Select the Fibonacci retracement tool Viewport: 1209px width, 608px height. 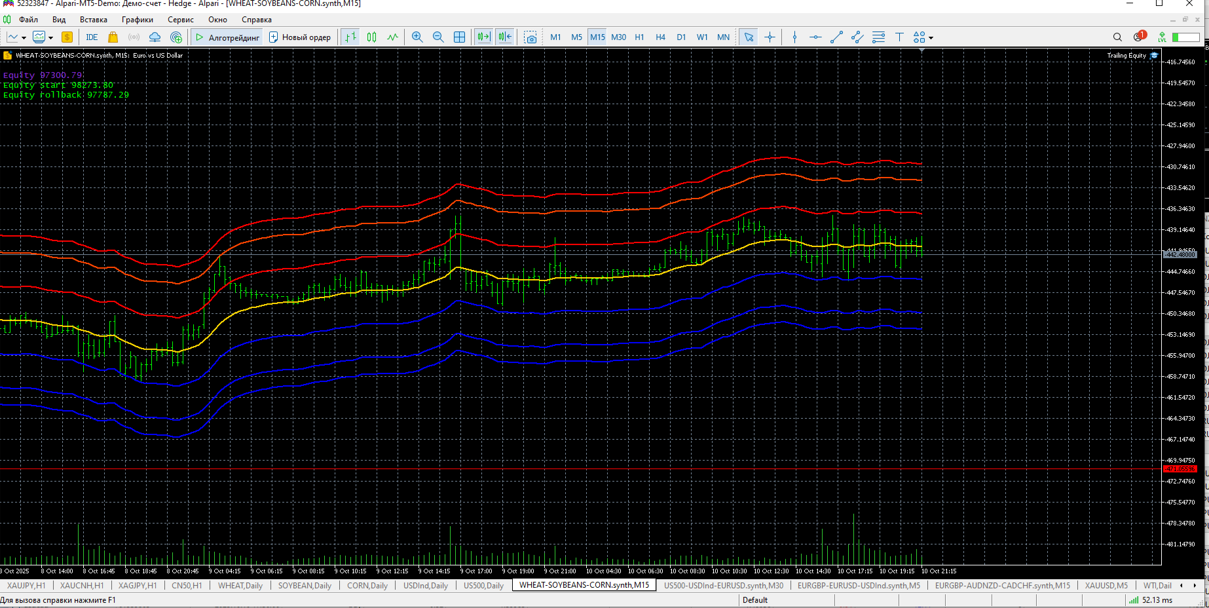[878, 37]
